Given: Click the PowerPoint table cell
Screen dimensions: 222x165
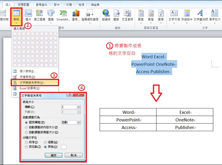Looking at the screenshot, I should point(128,120).
